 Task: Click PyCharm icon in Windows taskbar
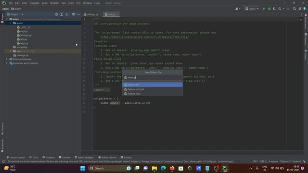pos(225,168)
